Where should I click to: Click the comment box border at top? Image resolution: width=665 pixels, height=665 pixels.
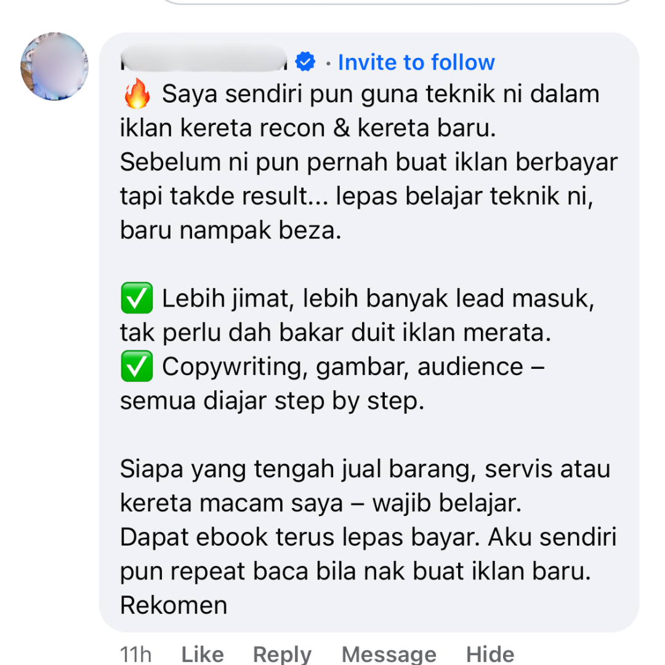tap(398, 2)
